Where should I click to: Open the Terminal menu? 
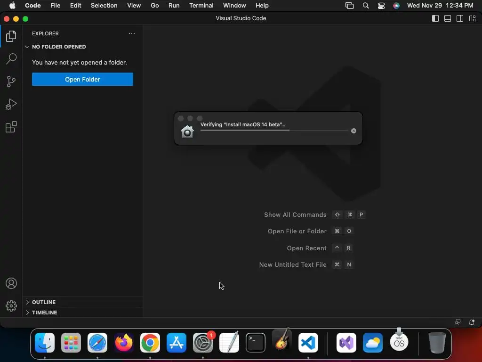pyautogui.click(x=201, y=6)
